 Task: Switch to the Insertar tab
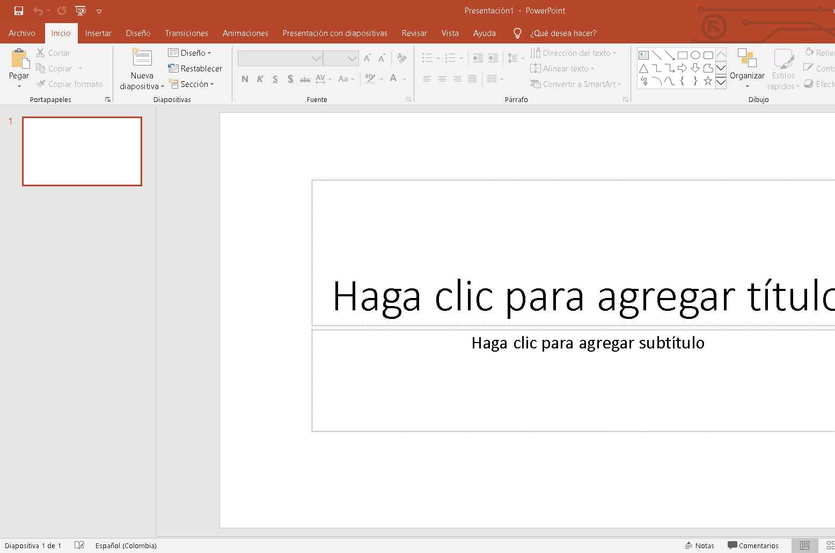coord(98,33)
